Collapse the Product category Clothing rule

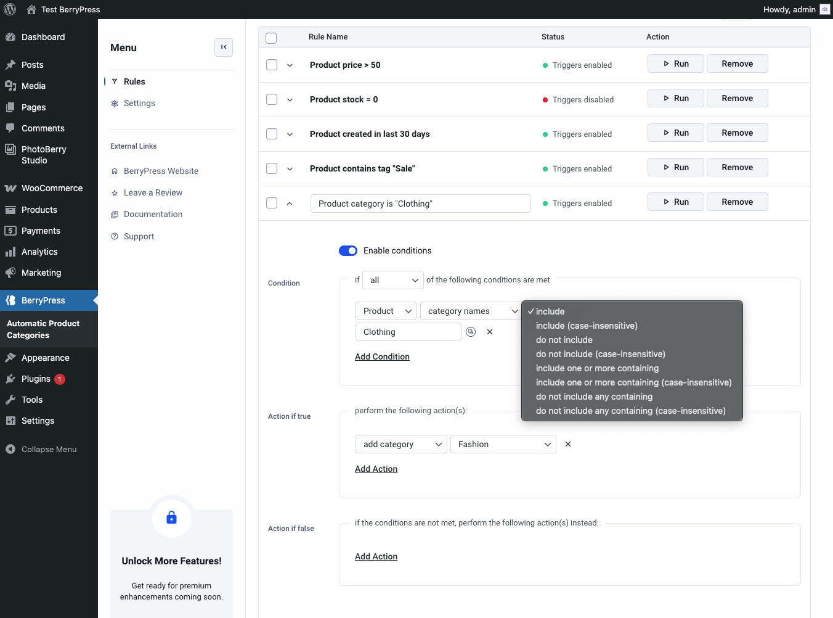[x=290, y=204]
